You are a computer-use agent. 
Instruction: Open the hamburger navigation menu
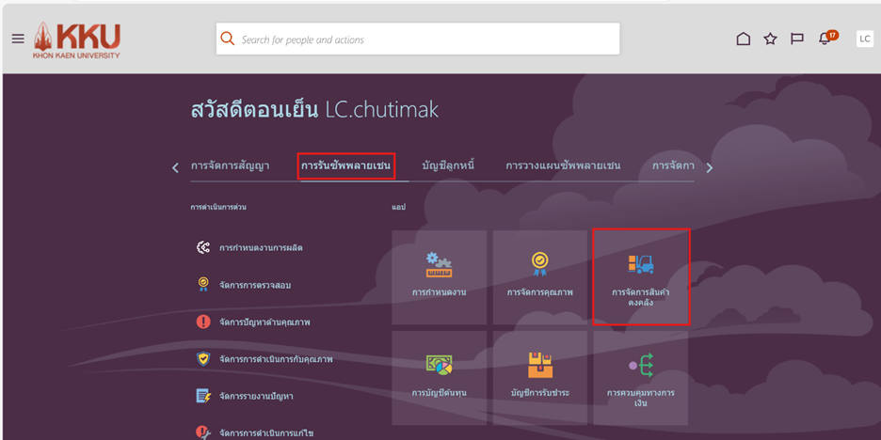coord(18,39)
